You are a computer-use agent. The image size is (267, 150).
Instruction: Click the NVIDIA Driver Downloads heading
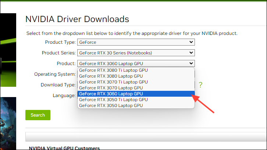(x=77, y=19)
